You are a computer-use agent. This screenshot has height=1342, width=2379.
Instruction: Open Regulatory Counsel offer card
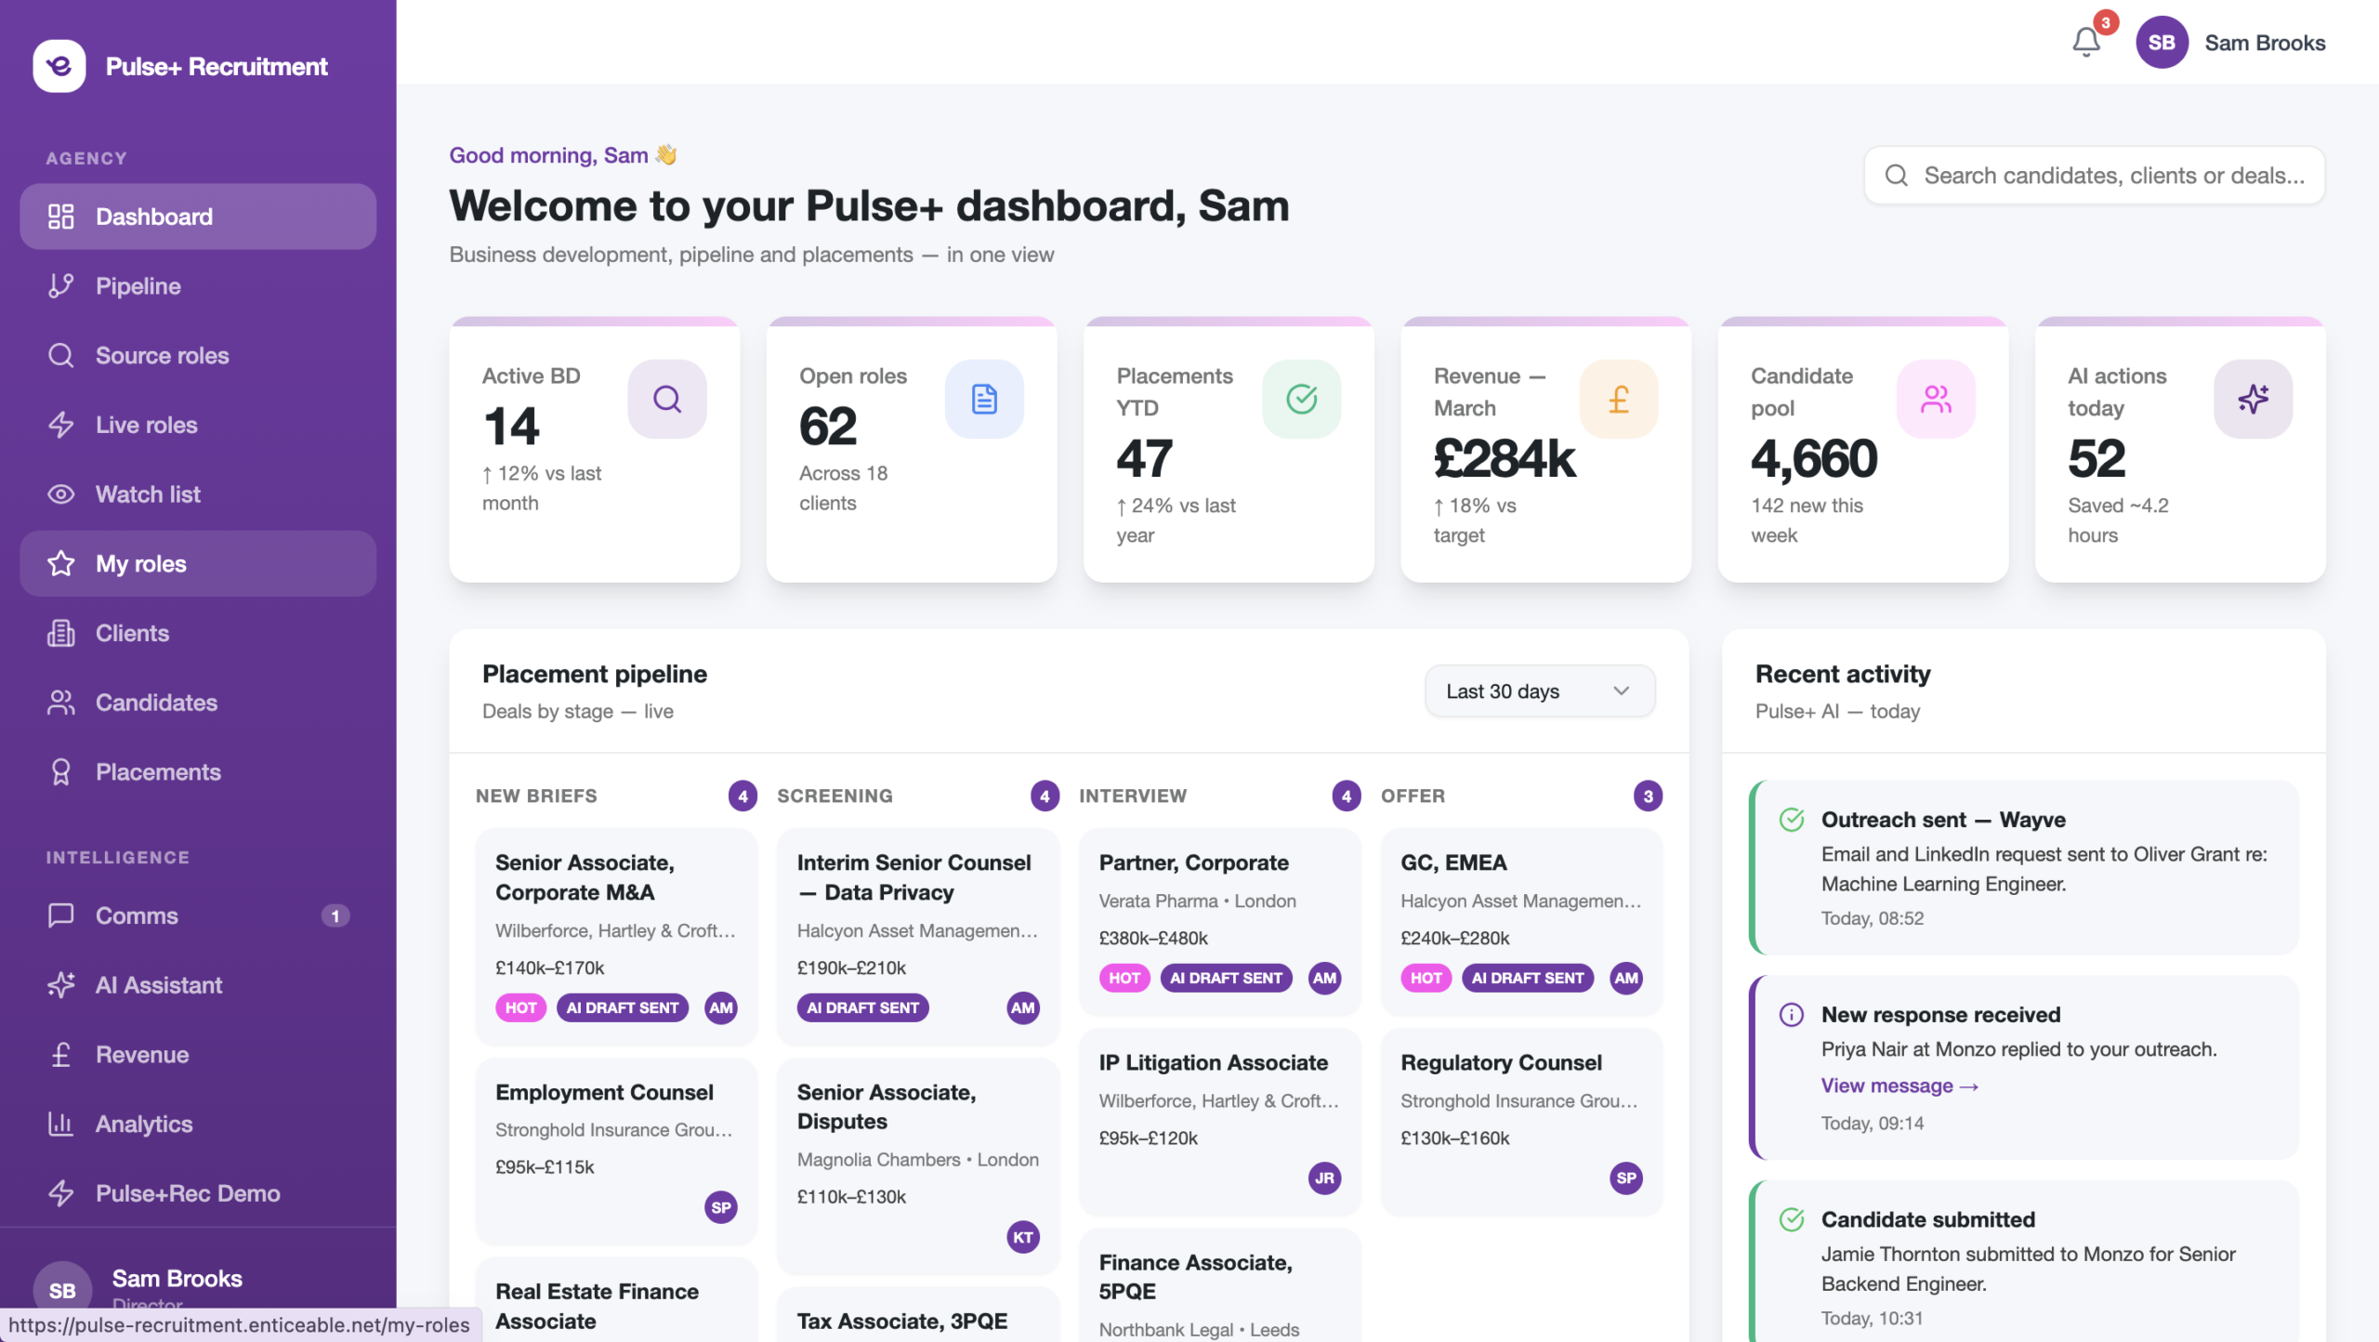coord(1520,1122)
